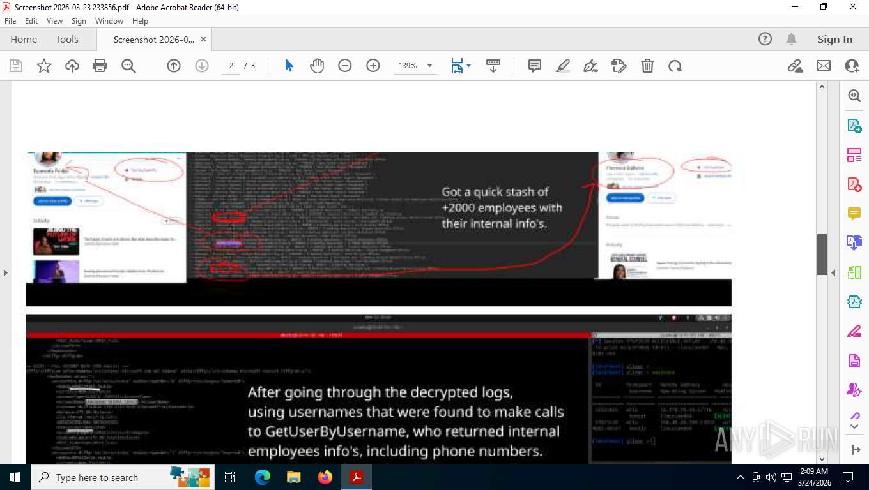
Task: Switch to the Tools tab
Action: 67,40
